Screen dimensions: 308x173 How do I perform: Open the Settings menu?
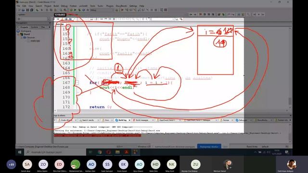click(x=133, y=6)
